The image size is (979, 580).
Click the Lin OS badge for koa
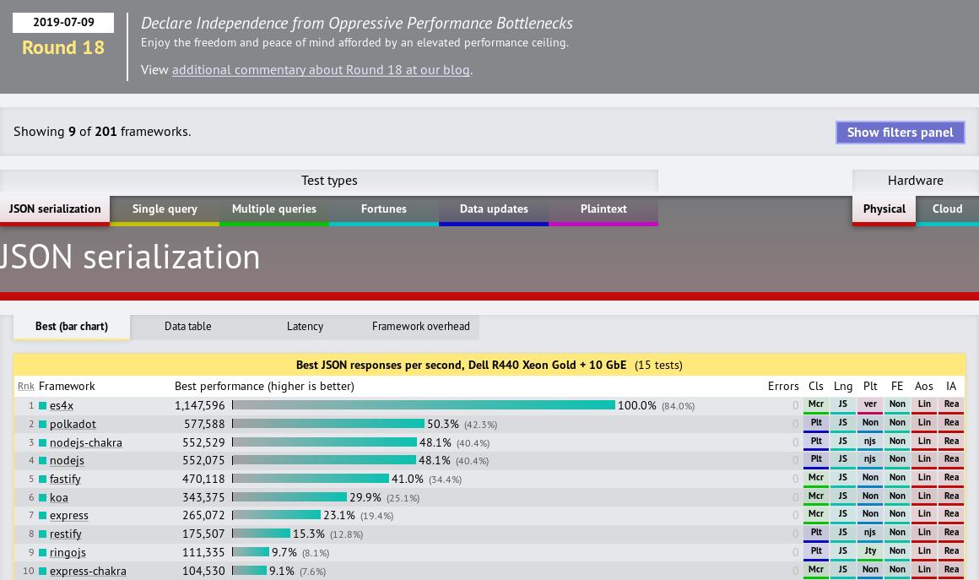(x=924, y=497)
